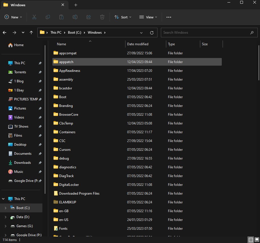Switch to large thumbnails view in status bar
Image resolution: width=260 pixels, height=243 pixels.
coord(256,240)
